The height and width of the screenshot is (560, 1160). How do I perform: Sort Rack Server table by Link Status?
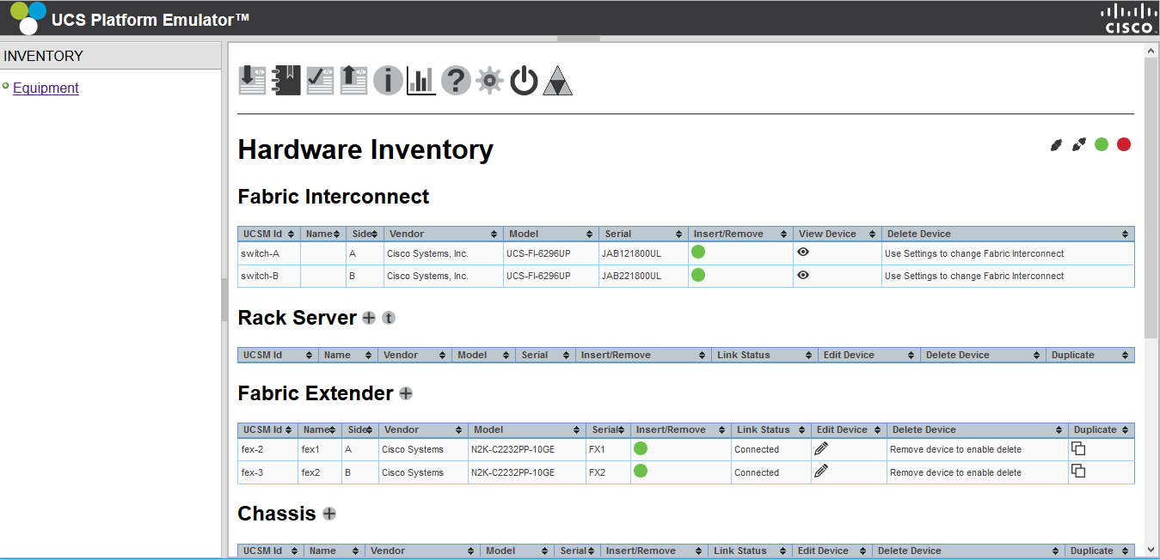(x=764, y=355)
